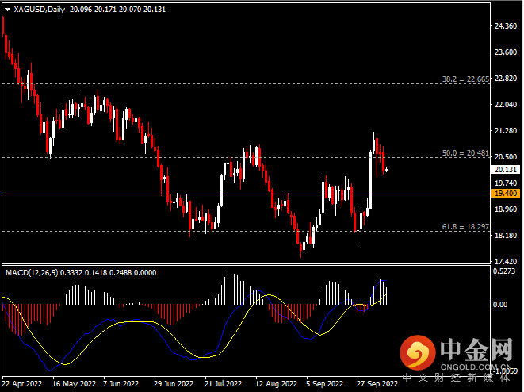Click the 7 Jun 2022 date label
This screenshot has height=392, width=524.
click(121, 383)
